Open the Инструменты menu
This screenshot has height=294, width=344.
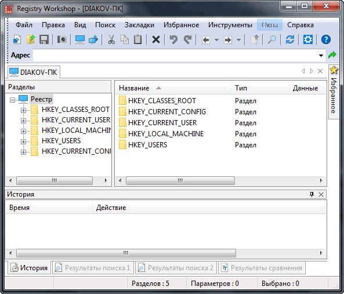click(x=230, y=25)
